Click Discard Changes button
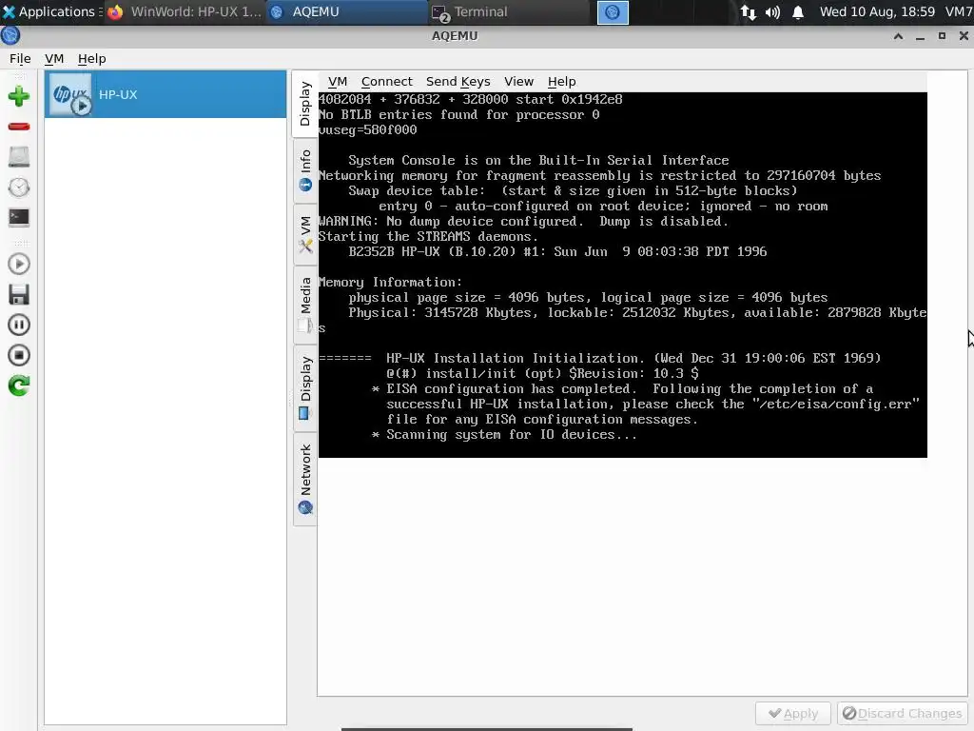 [903, 714]
